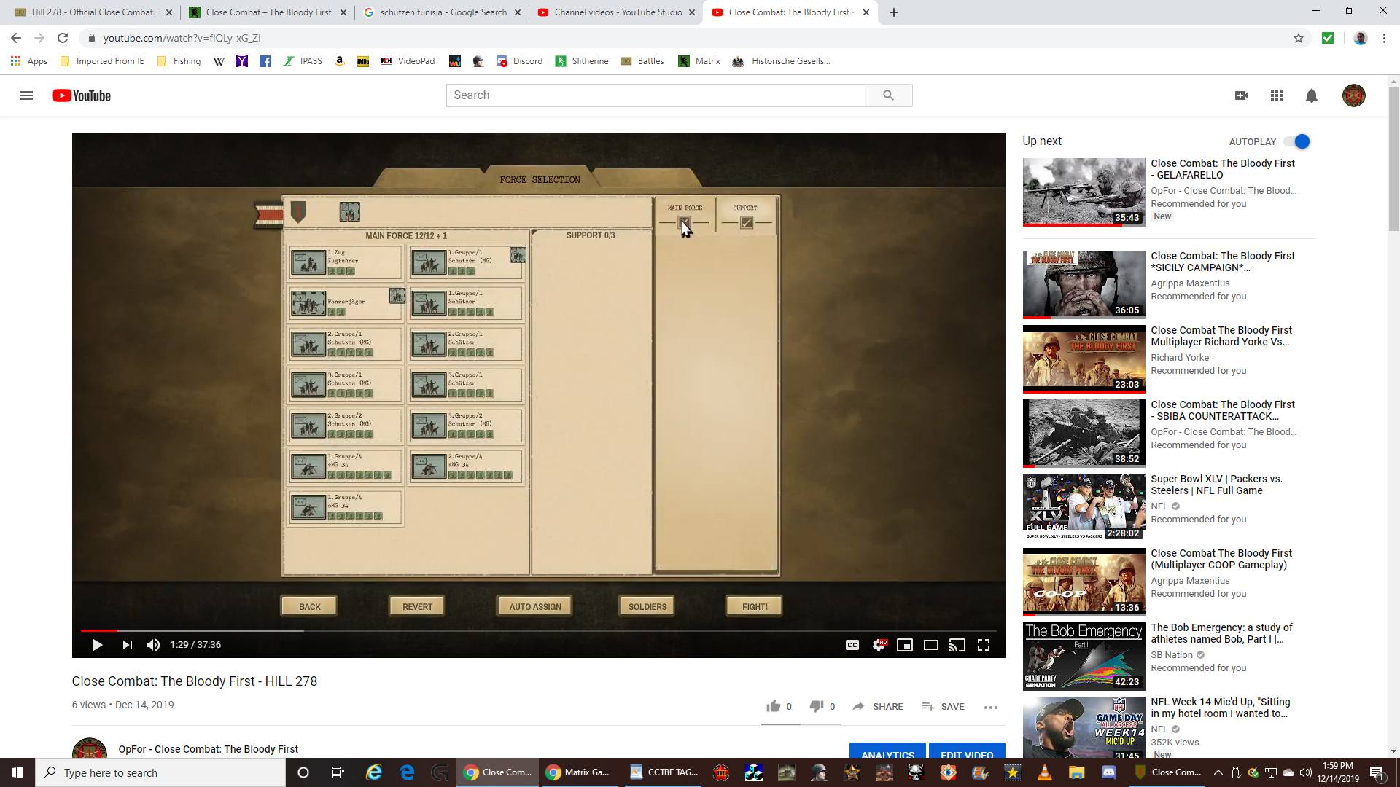This screenshot has height=787, width=1400.
Task: Open Cortana circle in taskbar
Action: 303,772
